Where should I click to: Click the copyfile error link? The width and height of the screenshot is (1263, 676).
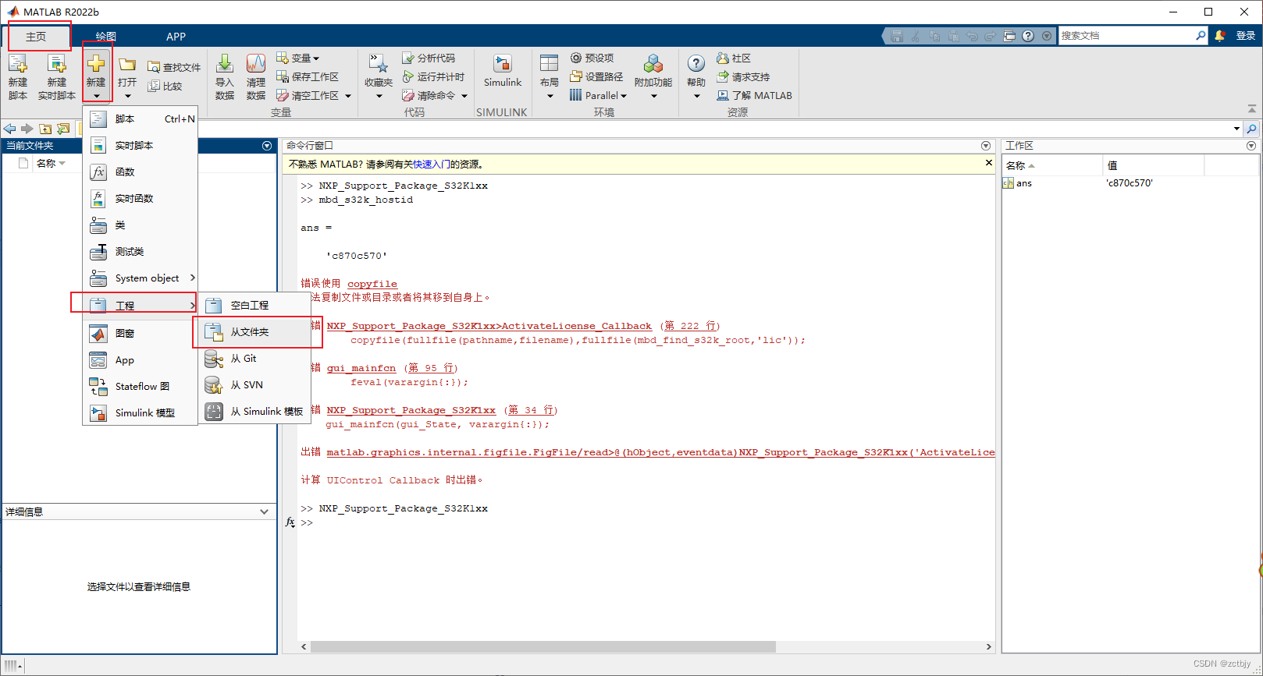372,284
